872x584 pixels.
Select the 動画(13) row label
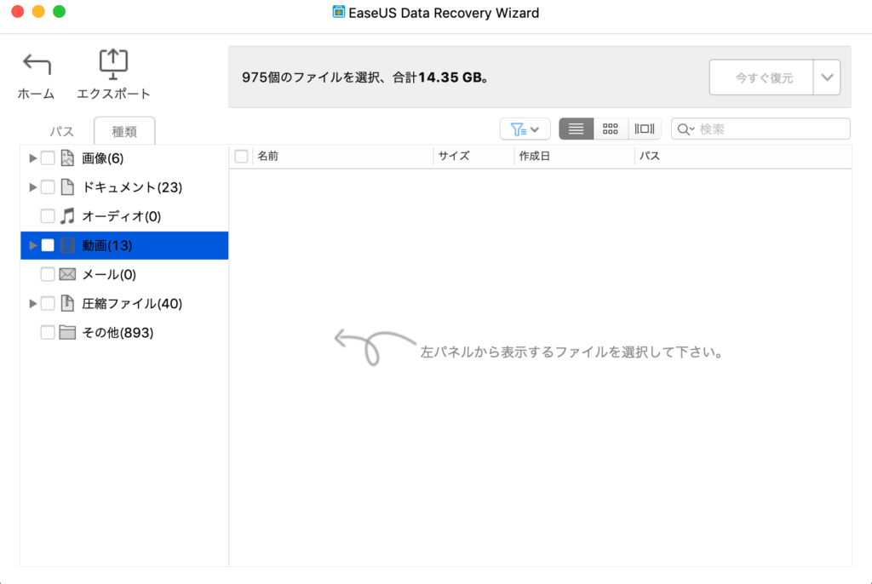[107, 245]
